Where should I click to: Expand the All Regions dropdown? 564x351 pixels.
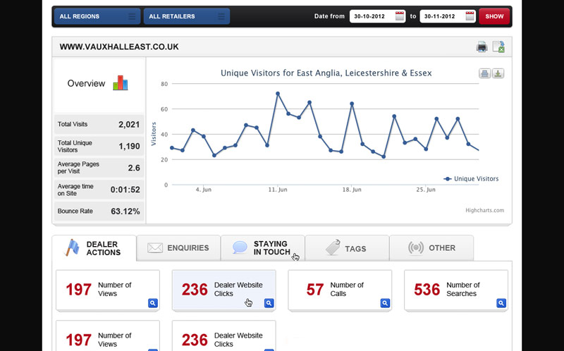coord(96,16)
